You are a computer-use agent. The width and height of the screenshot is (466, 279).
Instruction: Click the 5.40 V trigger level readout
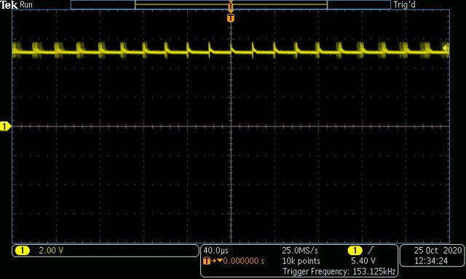(363, 262)
